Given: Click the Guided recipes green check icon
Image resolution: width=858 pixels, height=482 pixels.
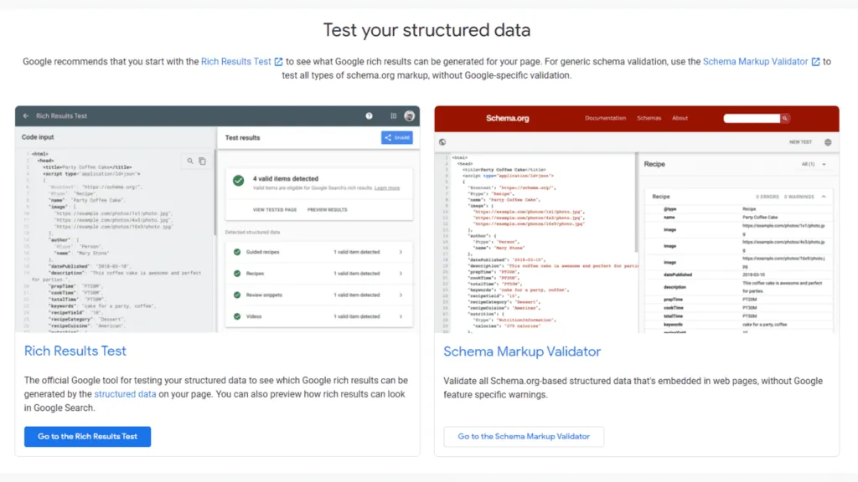Looking at the screenshot, I should [x=237, y=252].
